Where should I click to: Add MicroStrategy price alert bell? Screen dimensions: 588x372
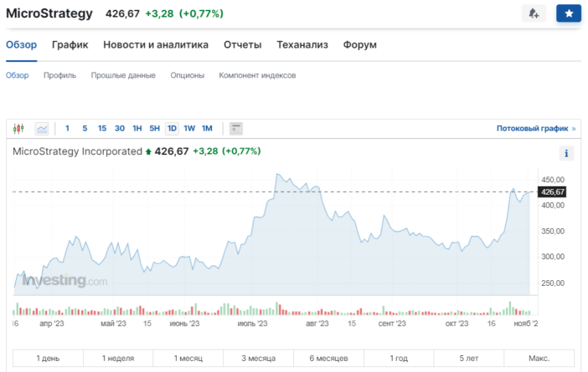click(x=533, y=13)
